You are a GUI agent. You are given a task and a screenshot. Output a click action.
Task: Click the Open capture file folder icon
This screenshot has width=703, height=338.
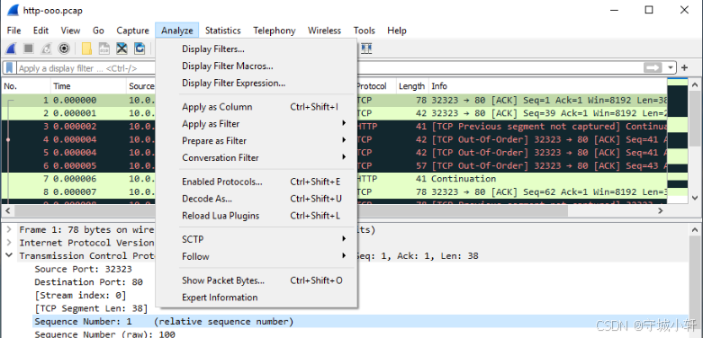click(86, 49)
